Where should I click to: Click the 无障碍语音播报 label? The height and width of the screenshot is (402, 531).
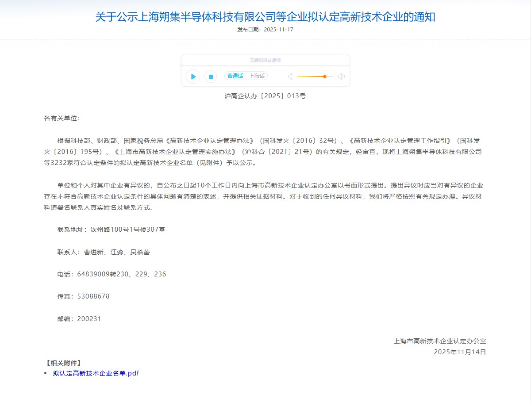coord(265,60)
